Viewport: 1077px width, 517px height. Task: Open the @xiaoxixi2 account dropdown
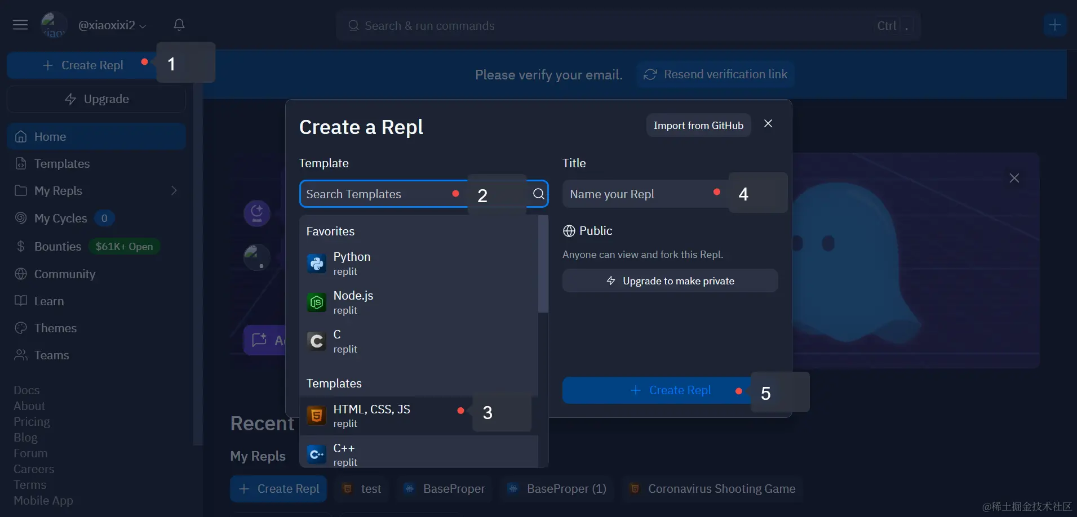pos(112,25)
